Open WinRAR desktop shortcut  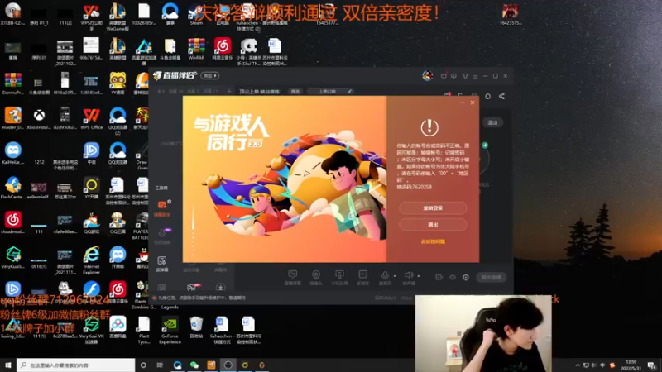coord(196,49)
